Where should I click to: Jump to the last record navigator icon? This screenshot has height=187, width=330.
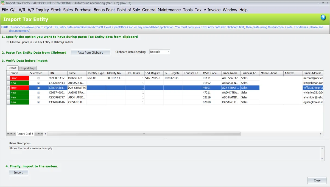42,134
